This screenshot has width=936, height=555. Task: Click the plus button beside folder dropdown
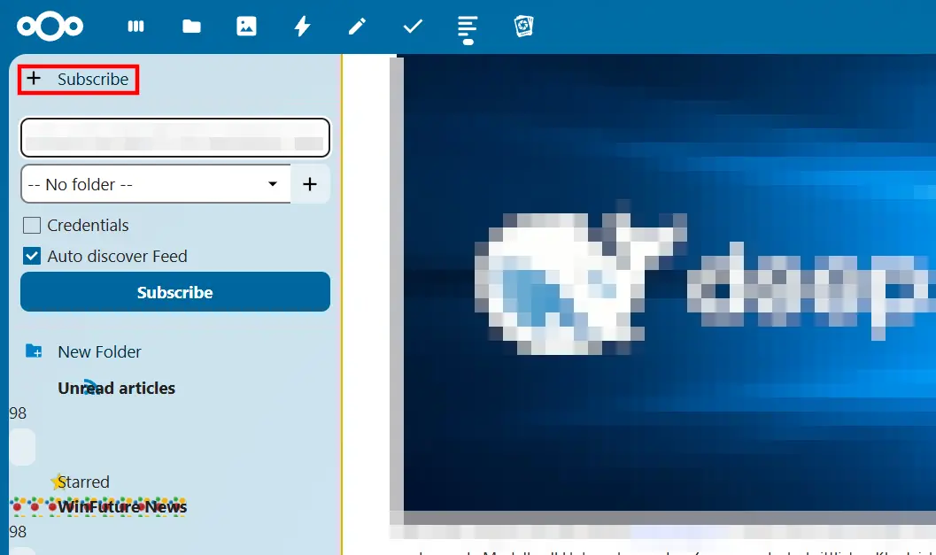310,184
